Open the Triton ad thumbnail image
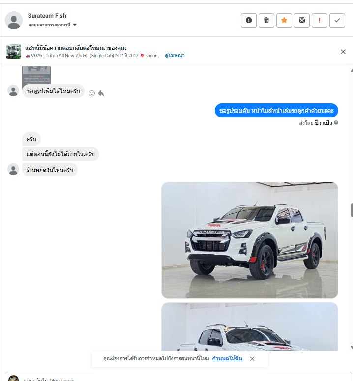Screen dimensions: 353x381 point(14,52)
